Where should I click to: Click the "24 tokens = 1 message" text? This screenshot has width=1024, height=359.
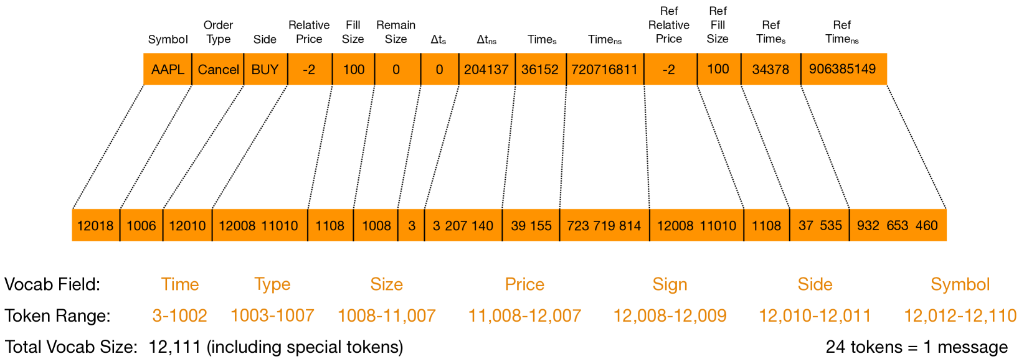(x=916, y=347)
